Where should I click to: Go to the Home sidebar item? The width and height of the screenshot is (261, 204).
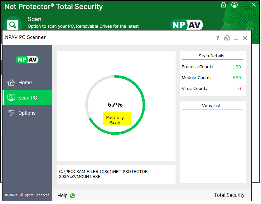click(x=25, y=82)
